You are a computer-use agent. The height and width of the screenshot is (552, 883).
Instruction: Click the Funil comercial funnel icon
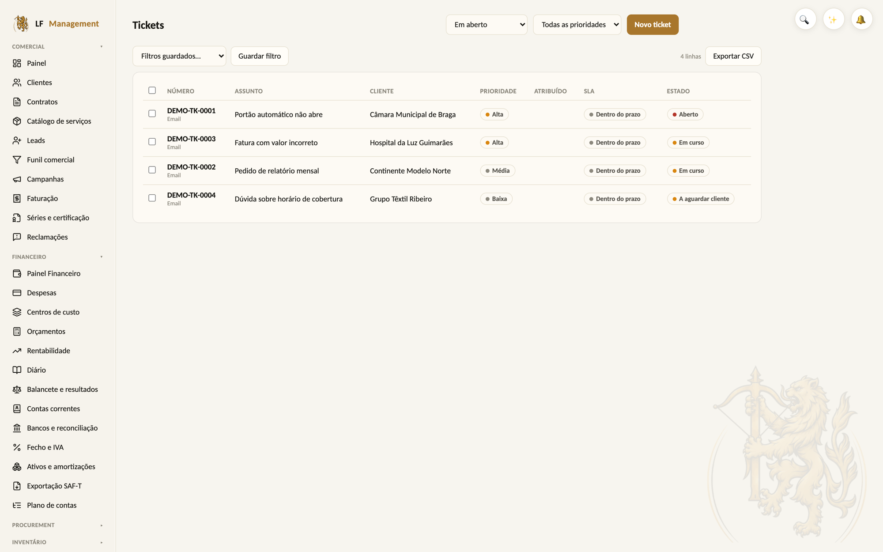click(x=17, y=160)
